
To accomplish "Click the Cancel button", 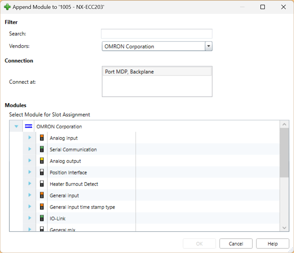I will 236,244.
